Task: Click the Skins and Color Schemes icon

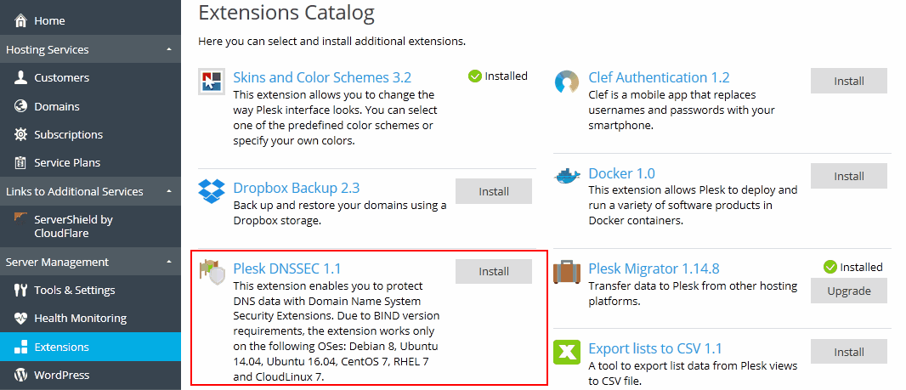Action: pos(211,82)
